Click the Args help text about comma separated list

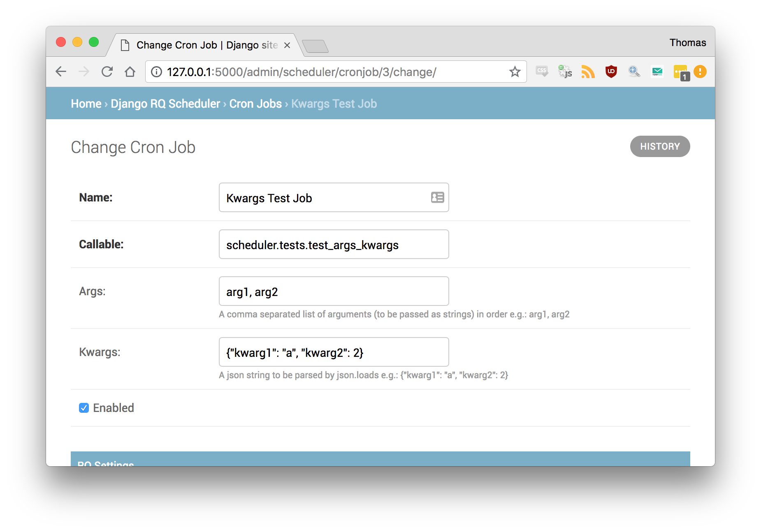[394, 315]
